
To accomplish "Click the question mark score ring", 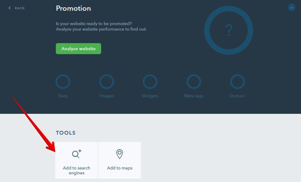I will (x=229, y=30).
